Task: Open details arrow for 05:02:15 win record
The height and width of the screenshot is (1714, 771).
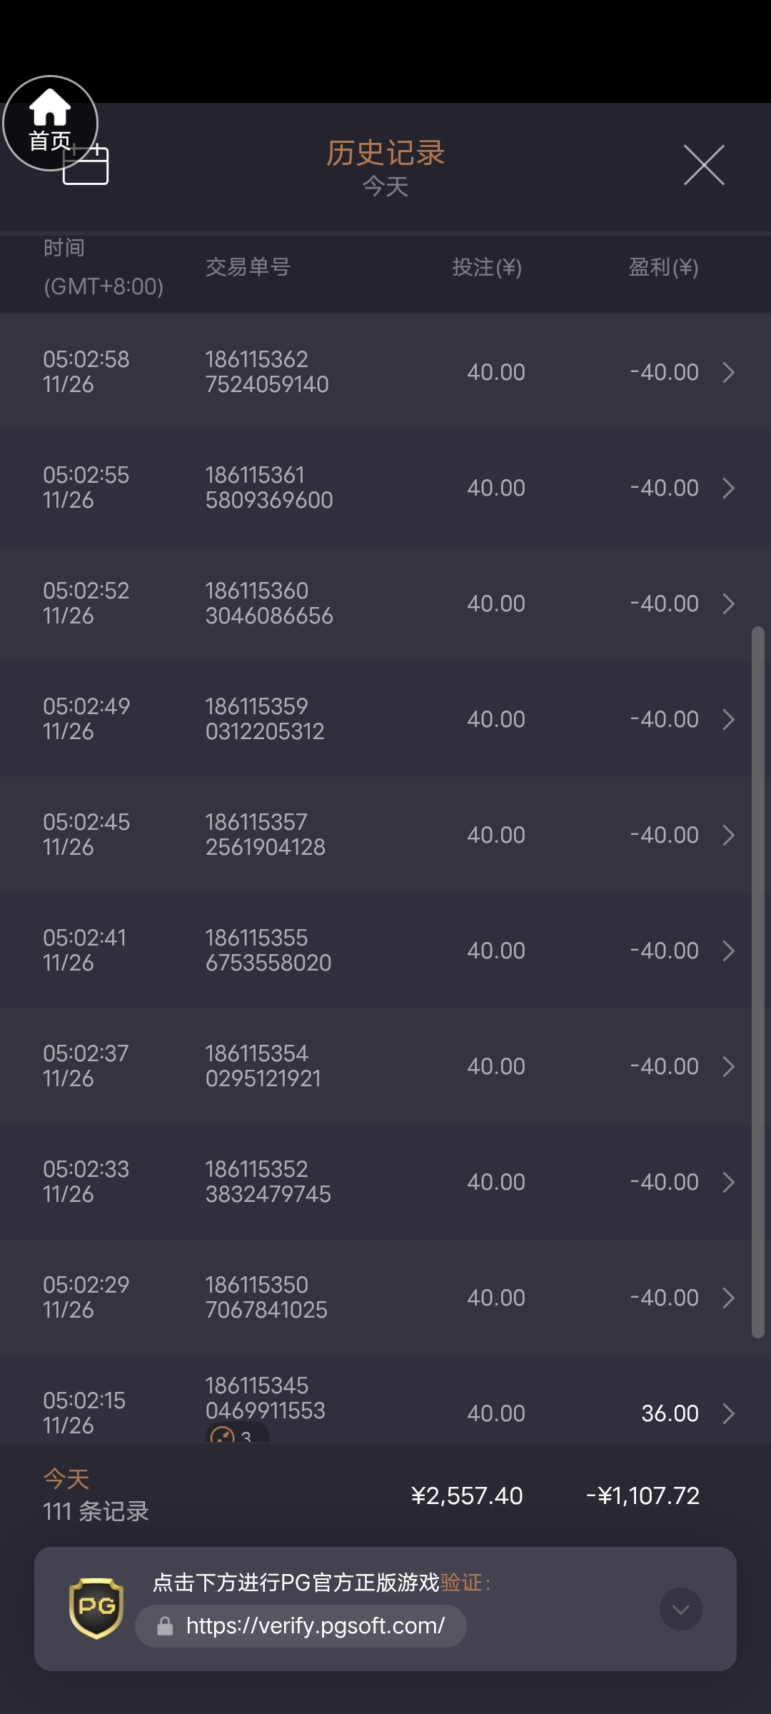Action: [728, 1413]
